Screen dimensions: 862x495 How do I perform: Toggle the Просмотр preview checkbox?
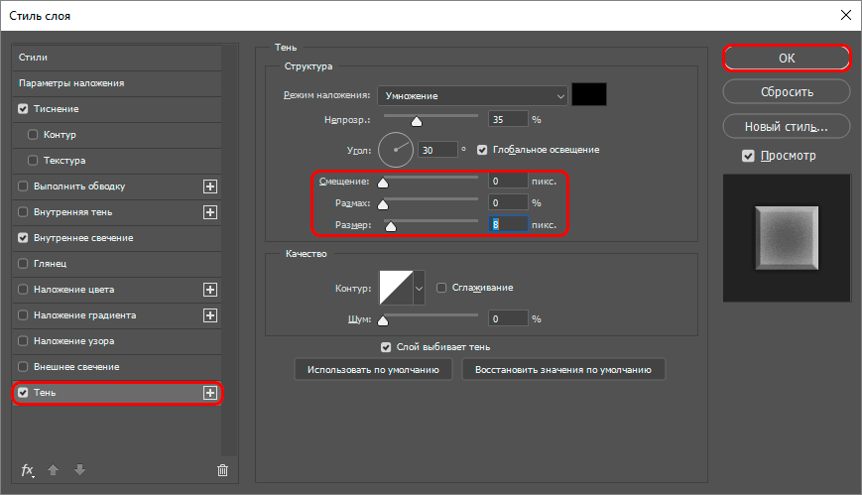click(748, 156)
